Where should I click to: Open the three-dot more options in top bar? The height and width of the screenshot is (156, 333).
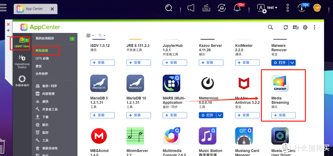(288, 8)
